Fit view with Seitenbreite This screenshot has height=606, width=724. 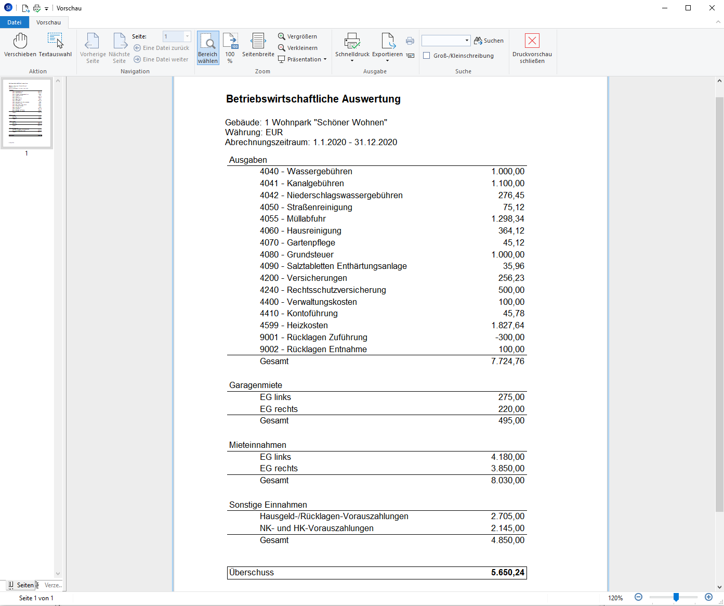tap(258, 45)
